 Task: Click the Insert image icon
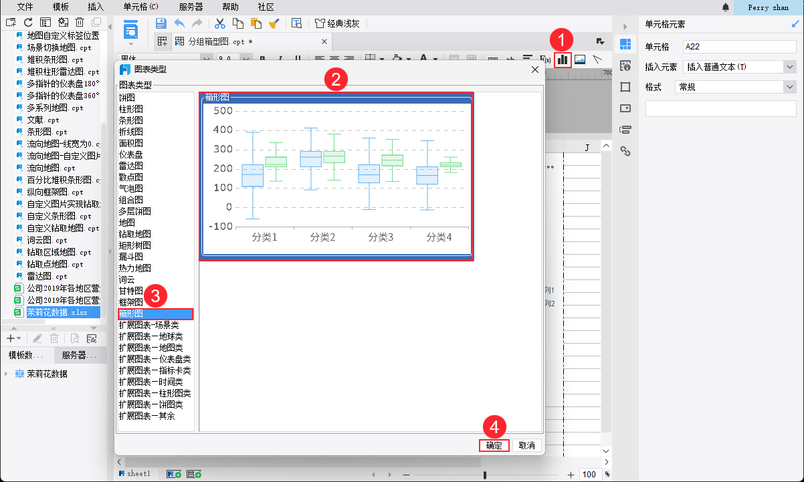tap(580, 59)
